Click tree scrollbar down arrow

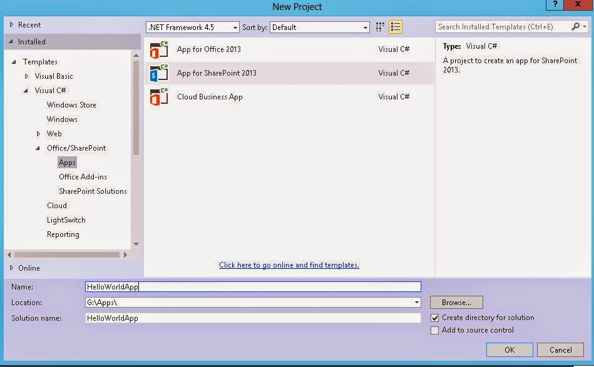[136, 244]
